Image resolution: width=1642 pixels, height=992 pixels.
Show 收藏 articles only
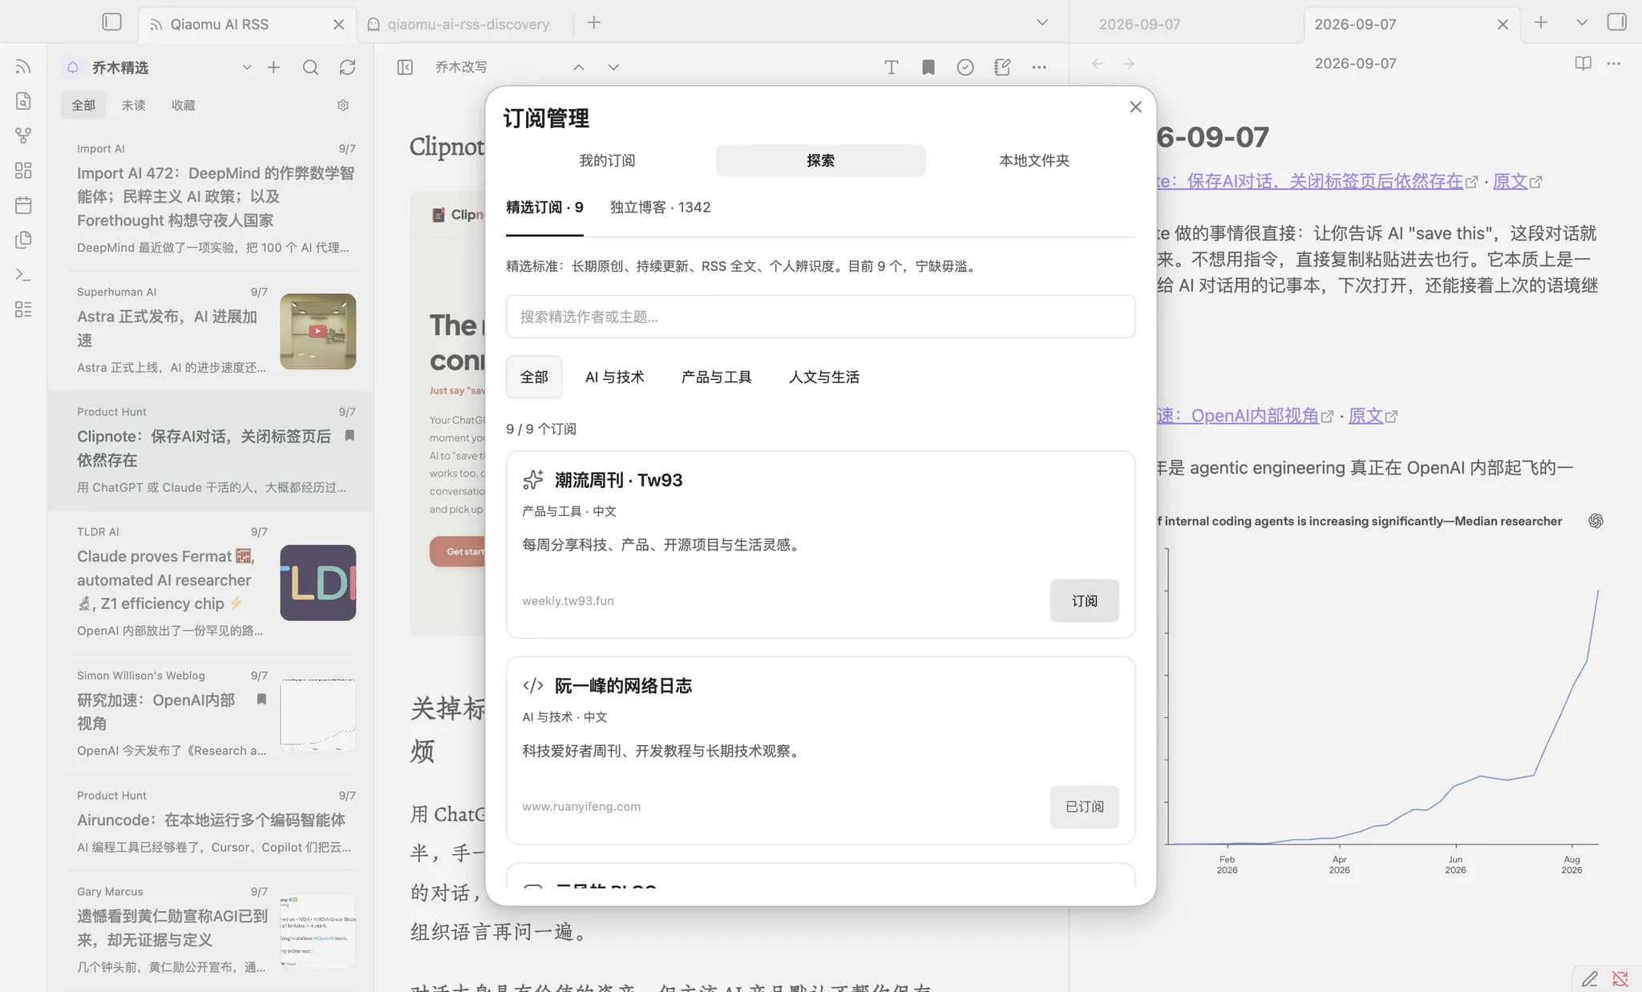[x=183, y=105]
